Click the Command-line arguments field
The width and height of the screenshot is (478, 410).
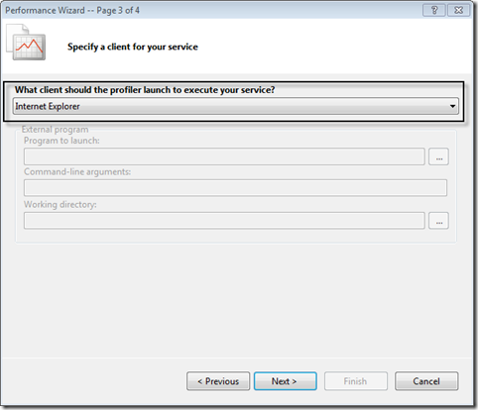pyautogui.click(x=235, y=188)
